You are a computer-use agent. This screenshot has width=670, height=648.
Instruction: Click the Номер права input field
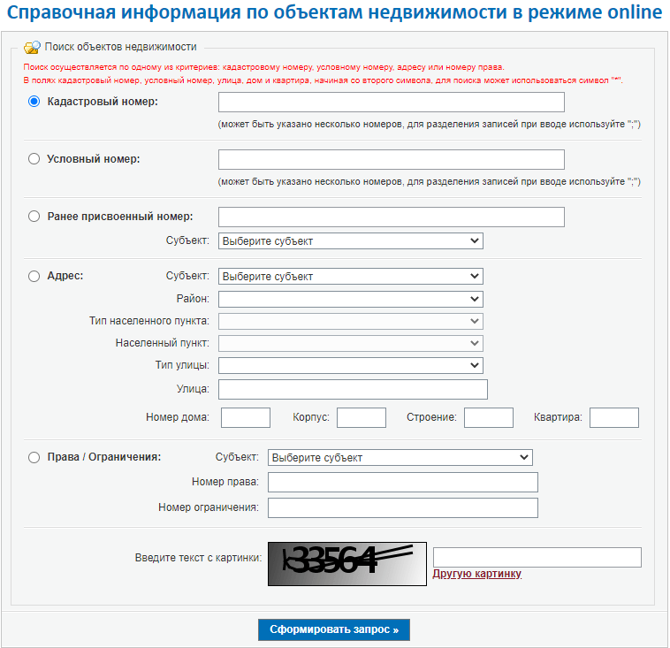coord(402,482)
